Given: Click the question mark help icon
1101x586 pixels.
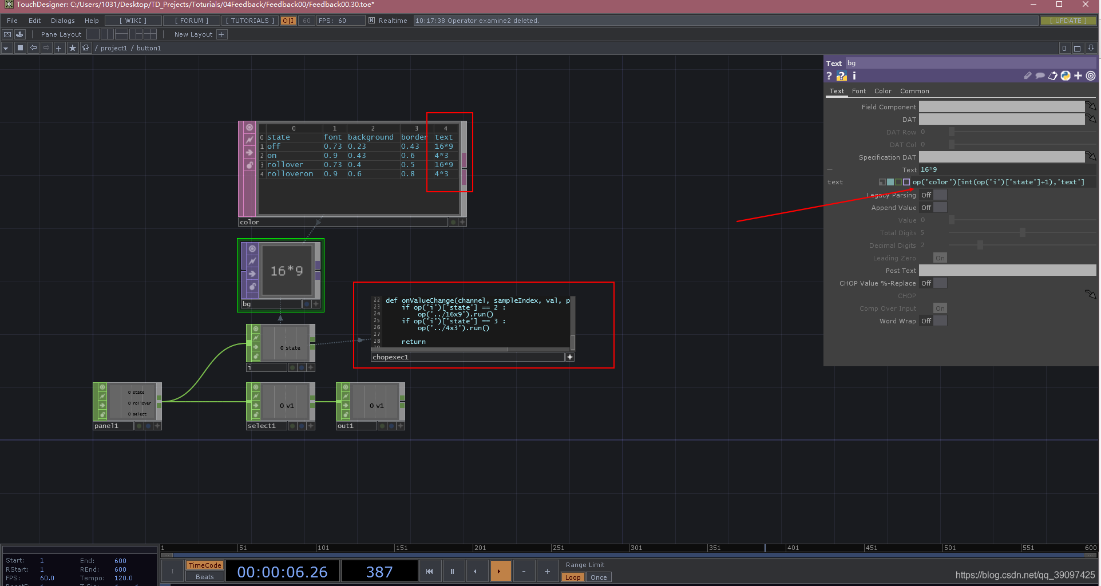Looking at the screenshot, I should pyautogui.click(x=829, y=76).
